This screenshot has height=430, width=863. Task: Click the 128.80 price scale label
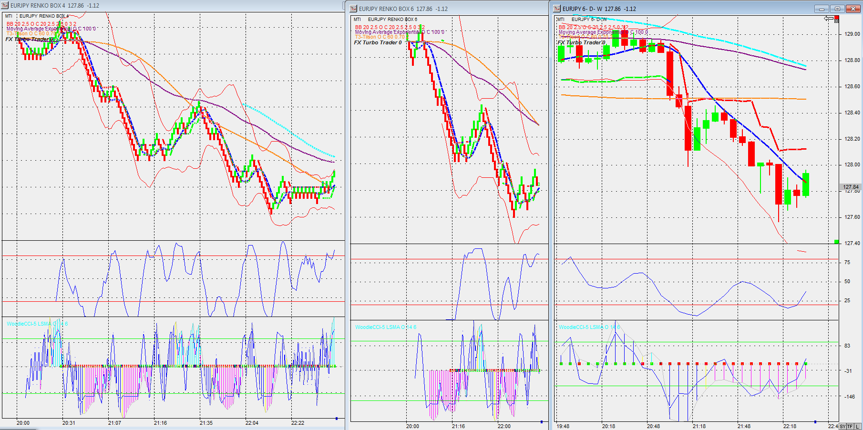coord(852,61)
